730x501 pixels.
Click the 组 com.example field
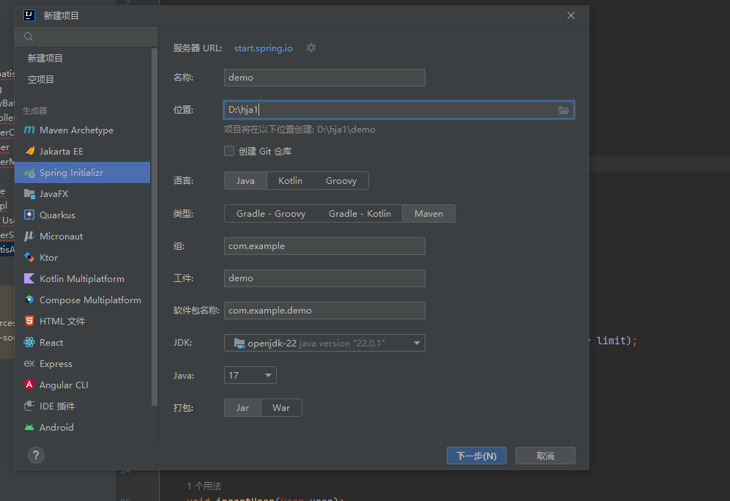tap(324, 246)
